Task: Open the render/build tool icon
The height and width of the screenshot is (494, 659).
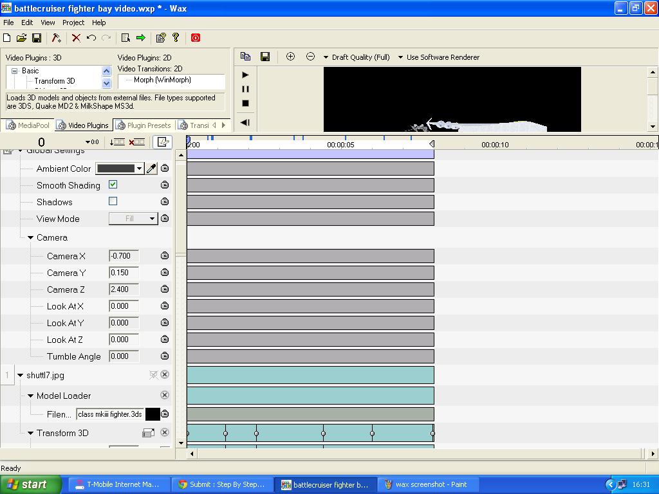Action: pyautogui.click(x=55, y=37)
